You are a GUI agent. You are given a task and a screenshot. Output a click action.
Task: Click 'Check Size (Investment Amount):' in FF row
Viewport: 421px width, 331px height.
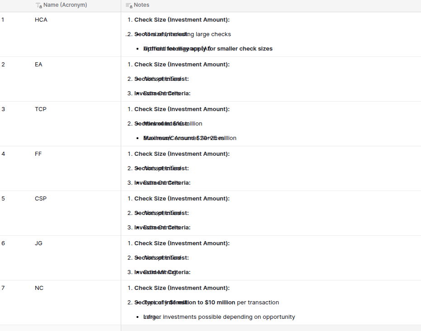182,154
